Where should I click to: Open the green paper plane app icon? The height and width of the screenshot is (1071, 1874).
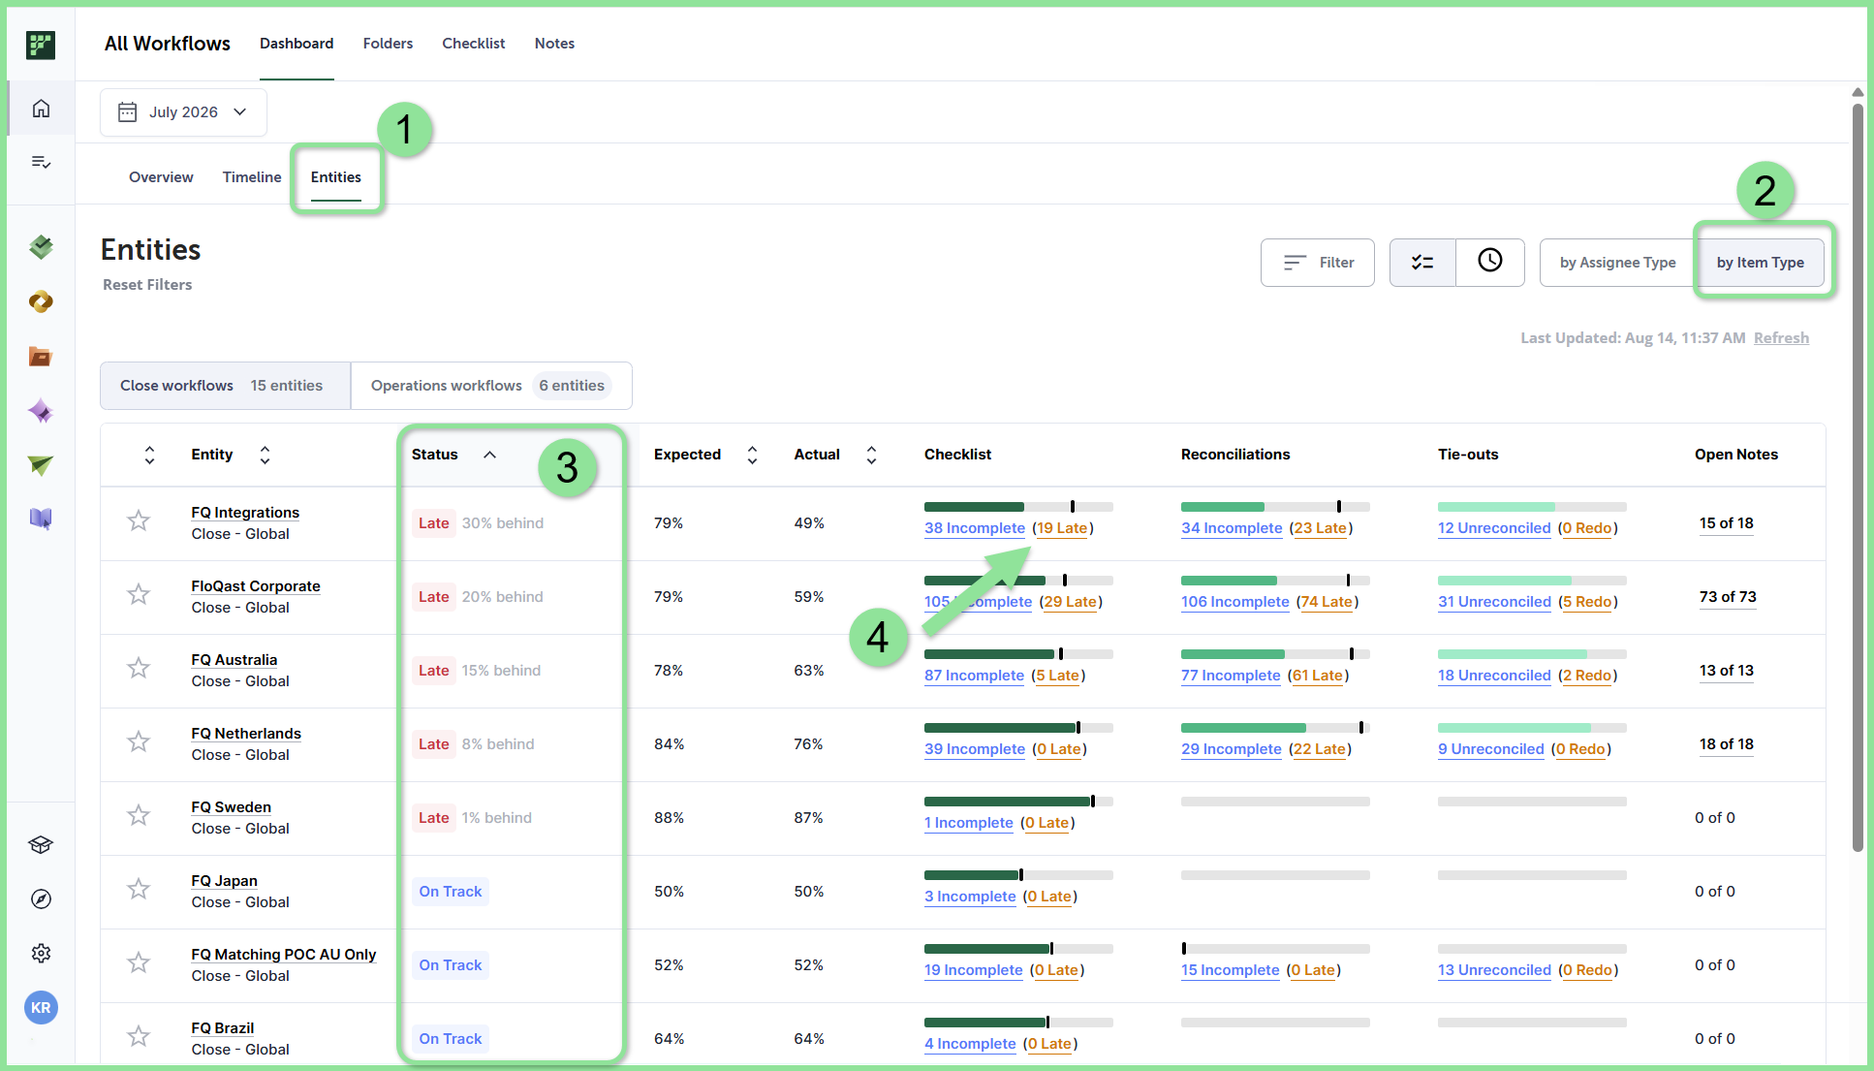click(x=41, y=465)
